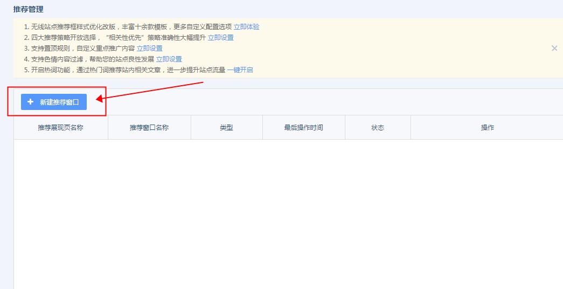Screen dimensions: 563x289
Task: Click the 最后操作时间 column header
Action: click(303, 128)
